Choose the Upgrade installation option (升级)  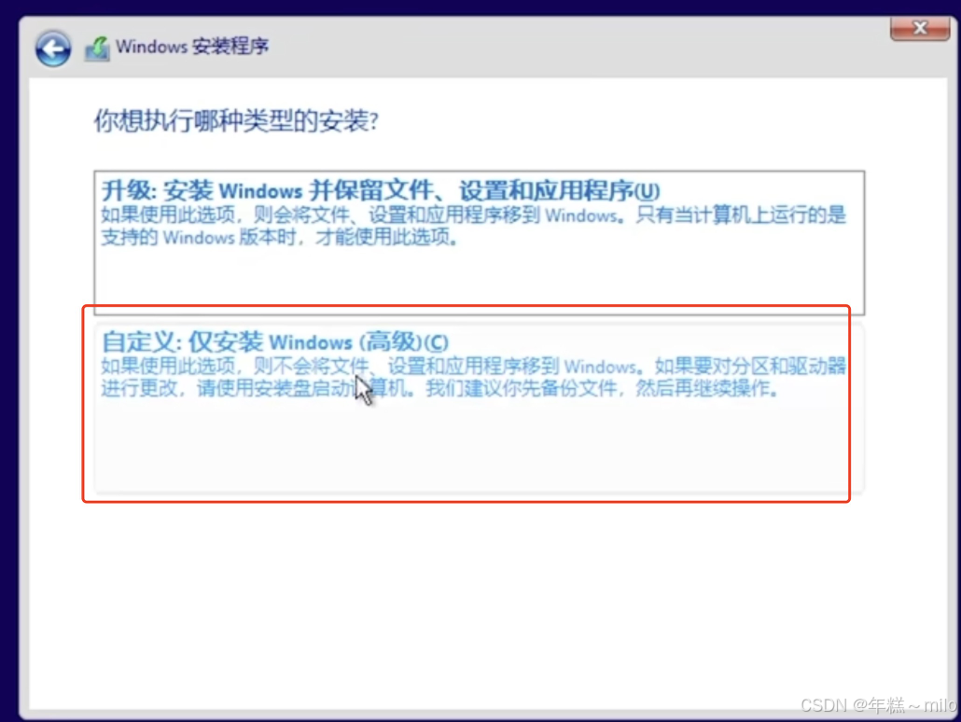click(x=480, y=243)
